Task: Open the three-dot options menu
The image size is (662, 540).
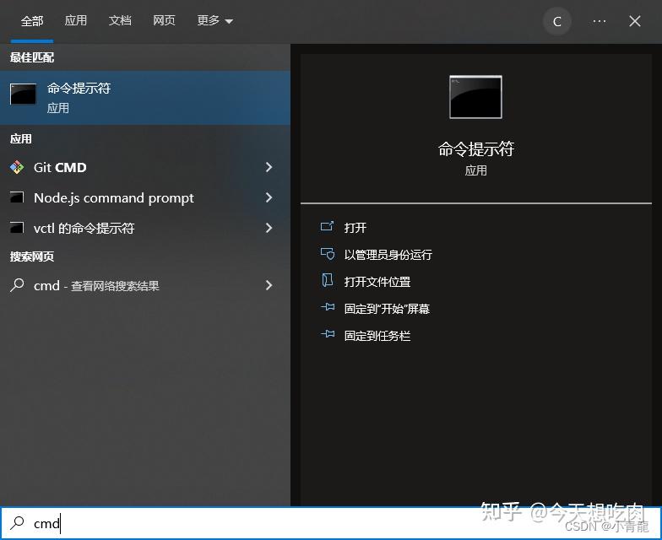Action: click(x=600, y=21)
